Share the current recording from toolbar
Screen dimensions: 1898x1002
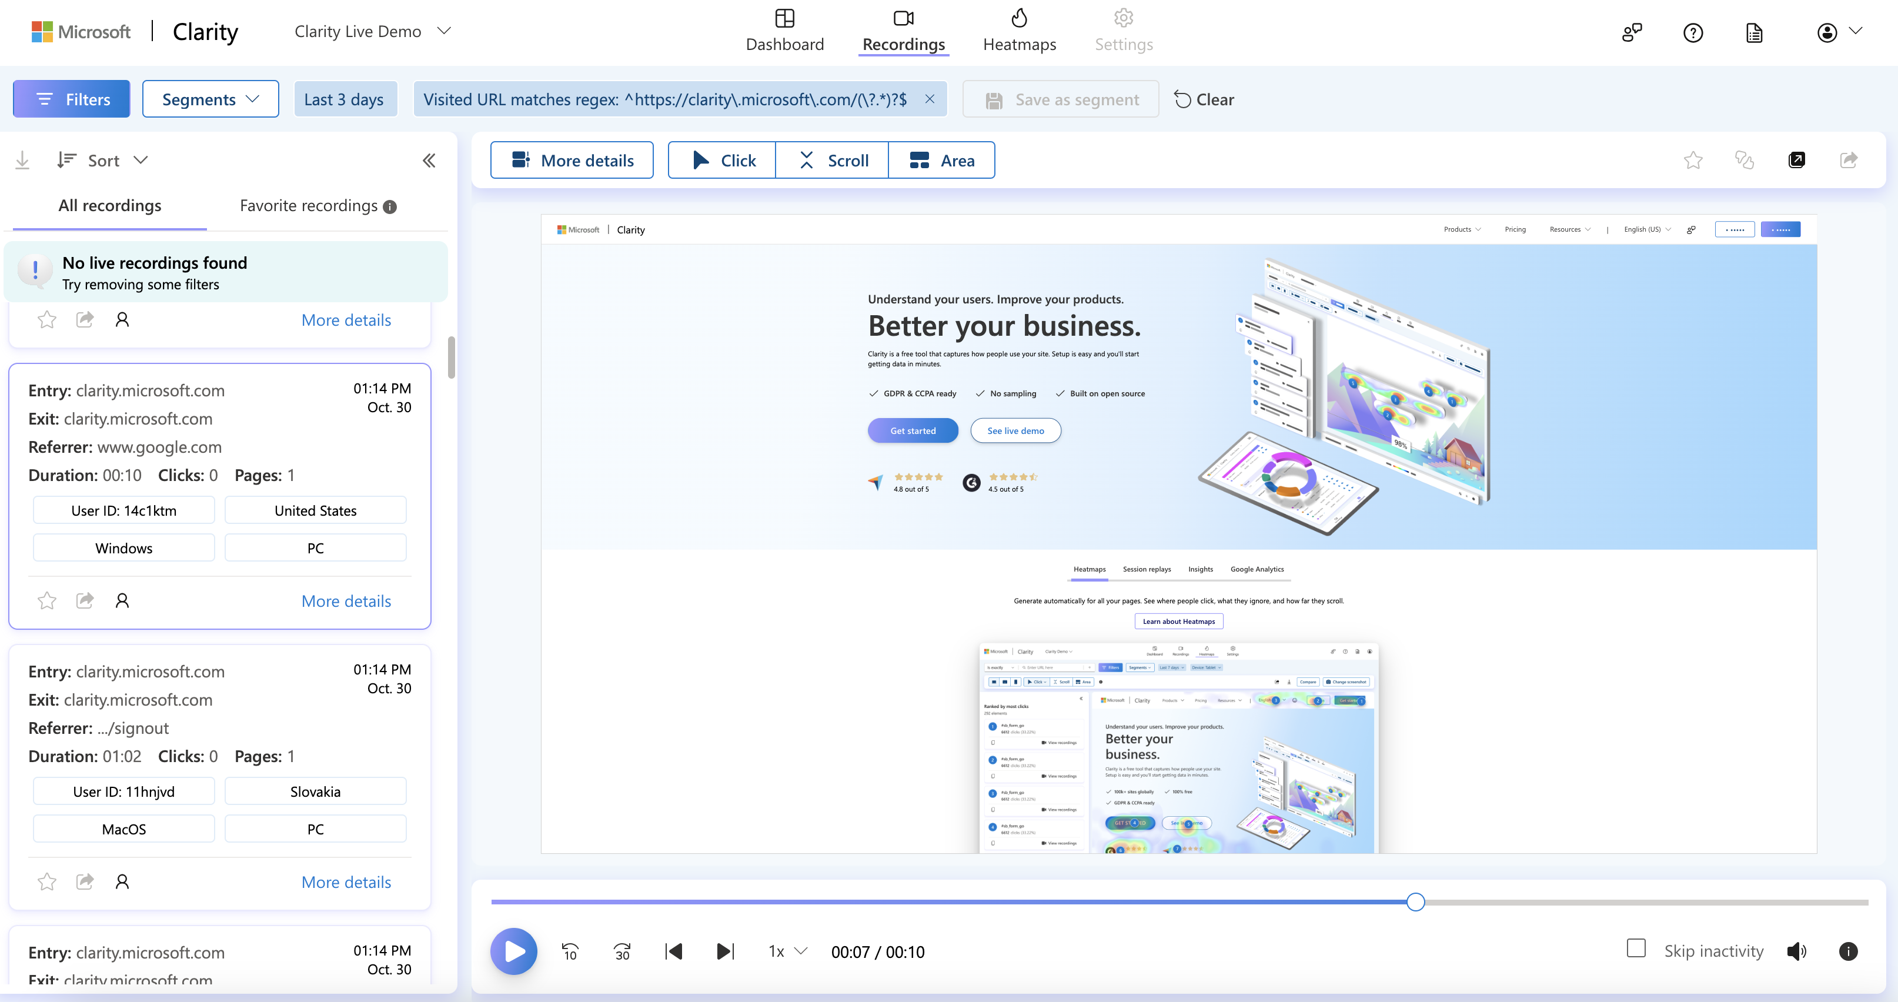(x=1849, y=160)
